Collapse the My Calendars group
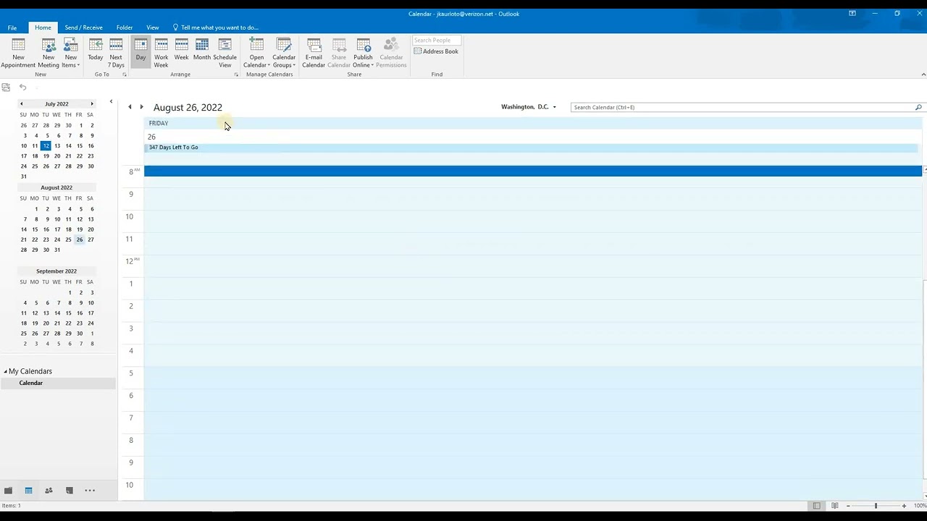927x521 pixels. point(5,371)
